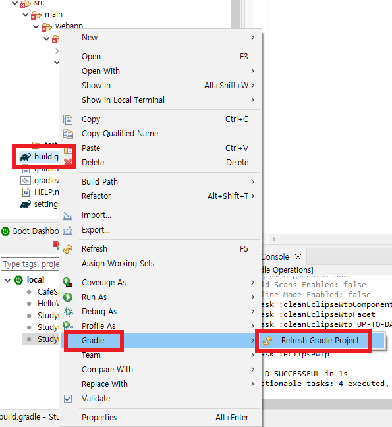
Task: Click the Profile As icon
Action: coord(67,325)
